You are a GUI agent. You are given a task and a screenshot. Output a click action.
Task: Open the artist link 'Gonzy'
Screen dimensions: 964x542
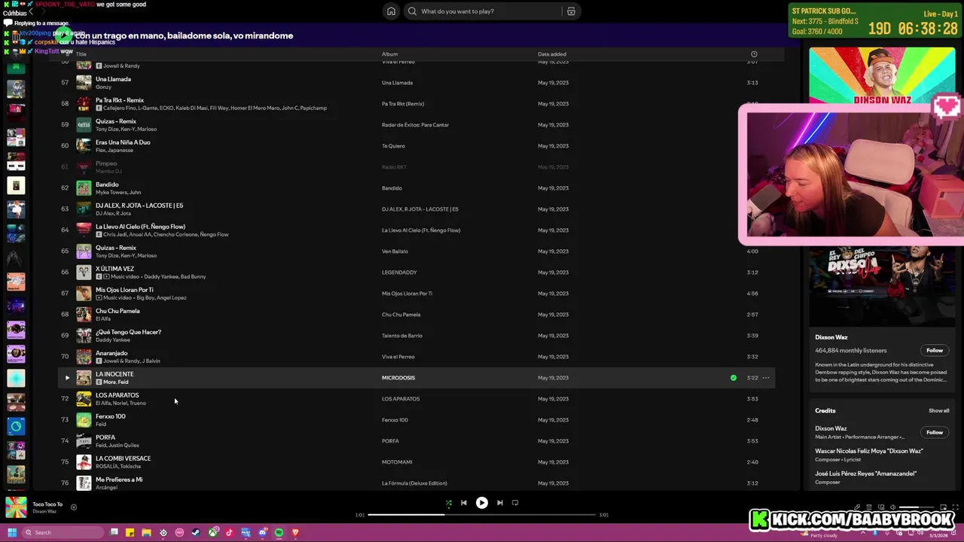103,87
